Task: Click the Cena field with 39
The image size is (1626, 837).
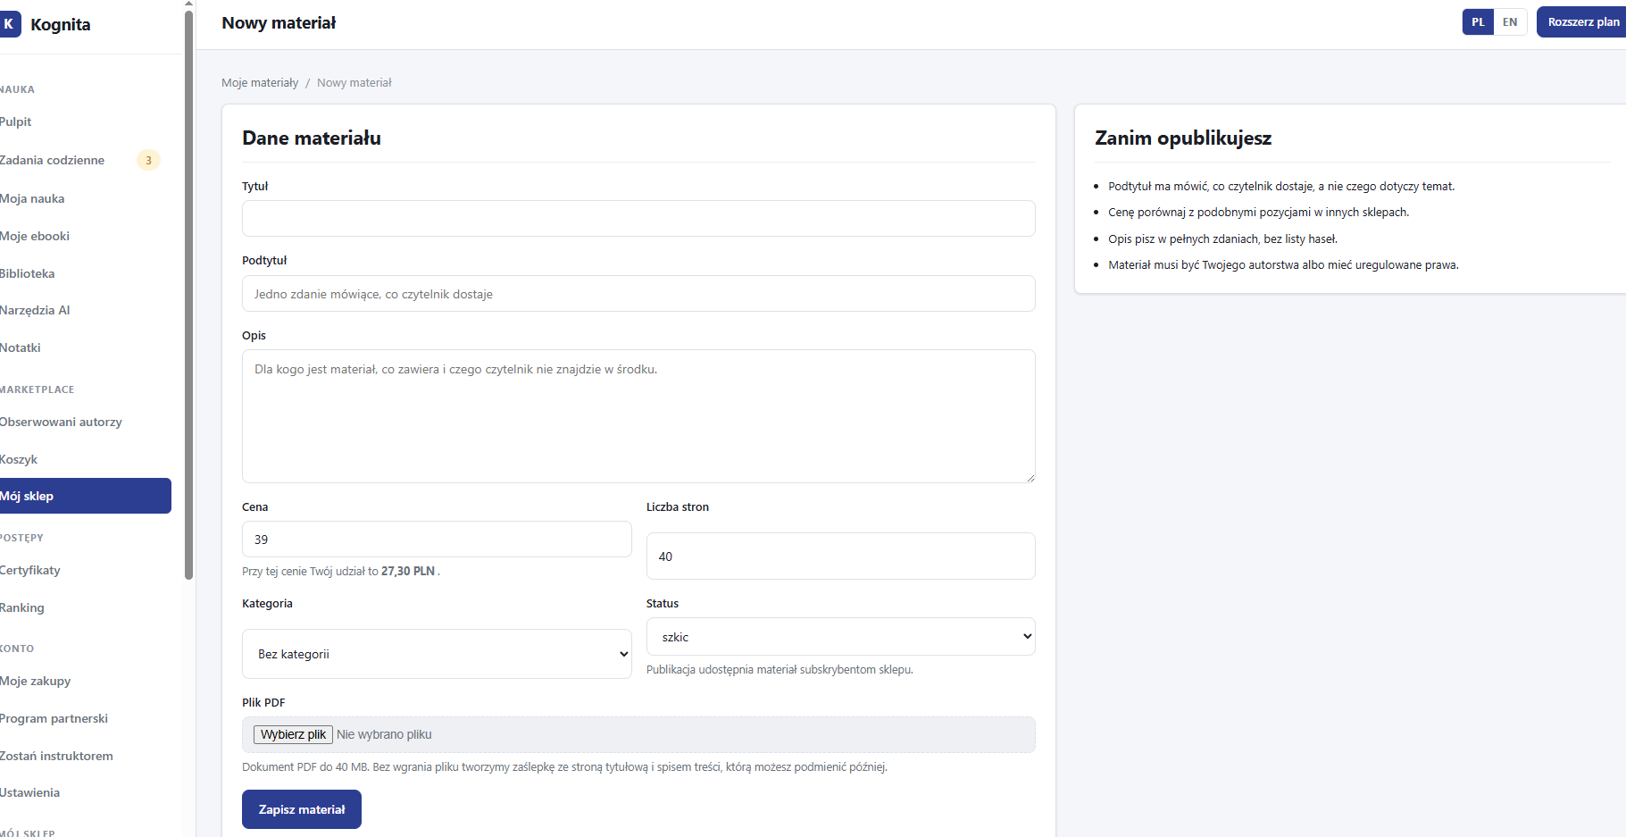Action: pos(437,540)
